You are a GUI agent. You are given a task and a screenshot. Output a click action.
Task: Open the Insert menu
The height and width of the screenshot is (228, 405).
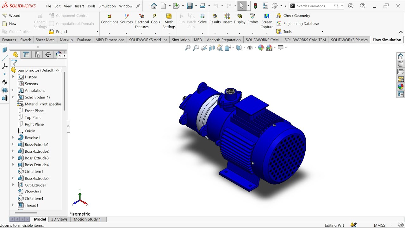pos(79,6)
